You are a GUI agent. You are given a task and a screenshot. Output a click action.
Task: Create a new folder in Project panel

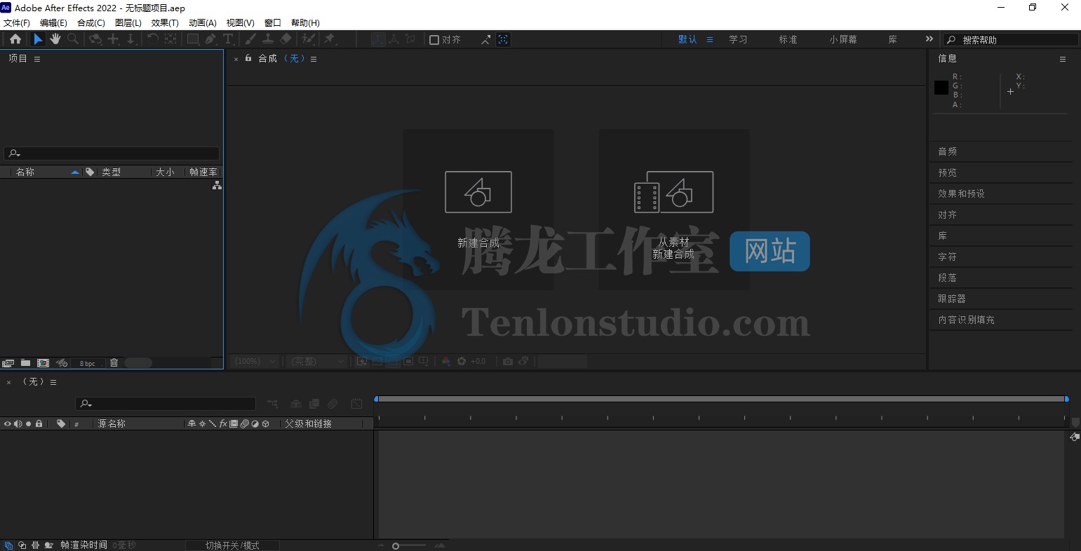(x=25, y=363)
